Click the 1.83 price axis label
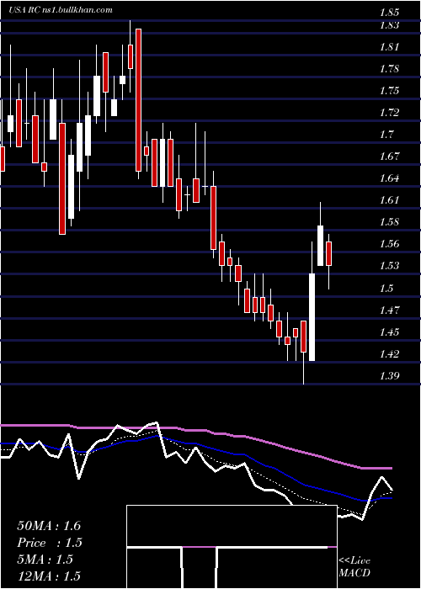Image resolution: width=421 pixels, height=589 pixels. [389, 25]
